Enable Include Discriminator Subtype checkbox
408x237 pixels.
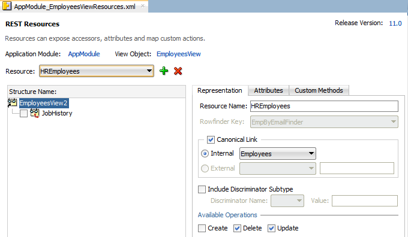point(202,189)
